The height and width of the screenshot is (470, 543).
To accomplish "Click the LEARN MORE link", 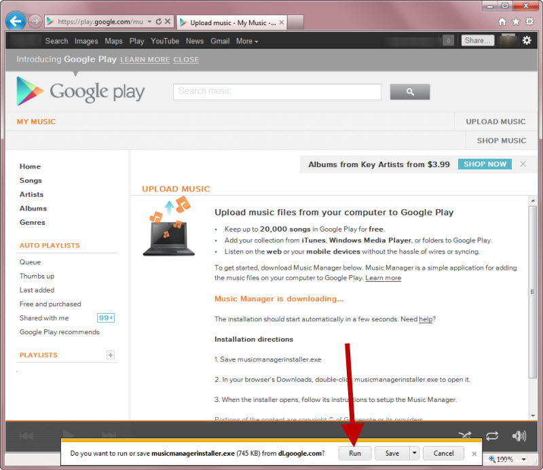I will [145, 60].
